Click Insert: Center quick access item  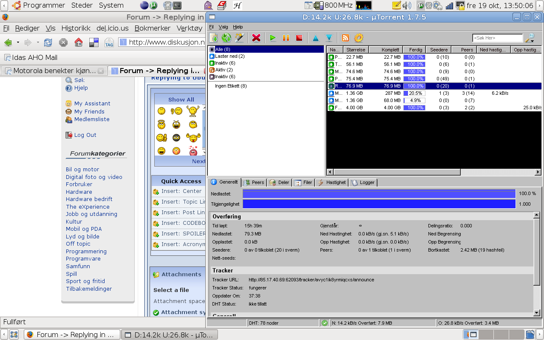coord(181,191)
